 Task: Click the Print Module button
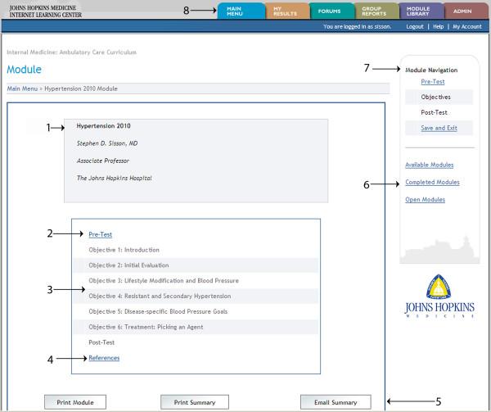75,402
